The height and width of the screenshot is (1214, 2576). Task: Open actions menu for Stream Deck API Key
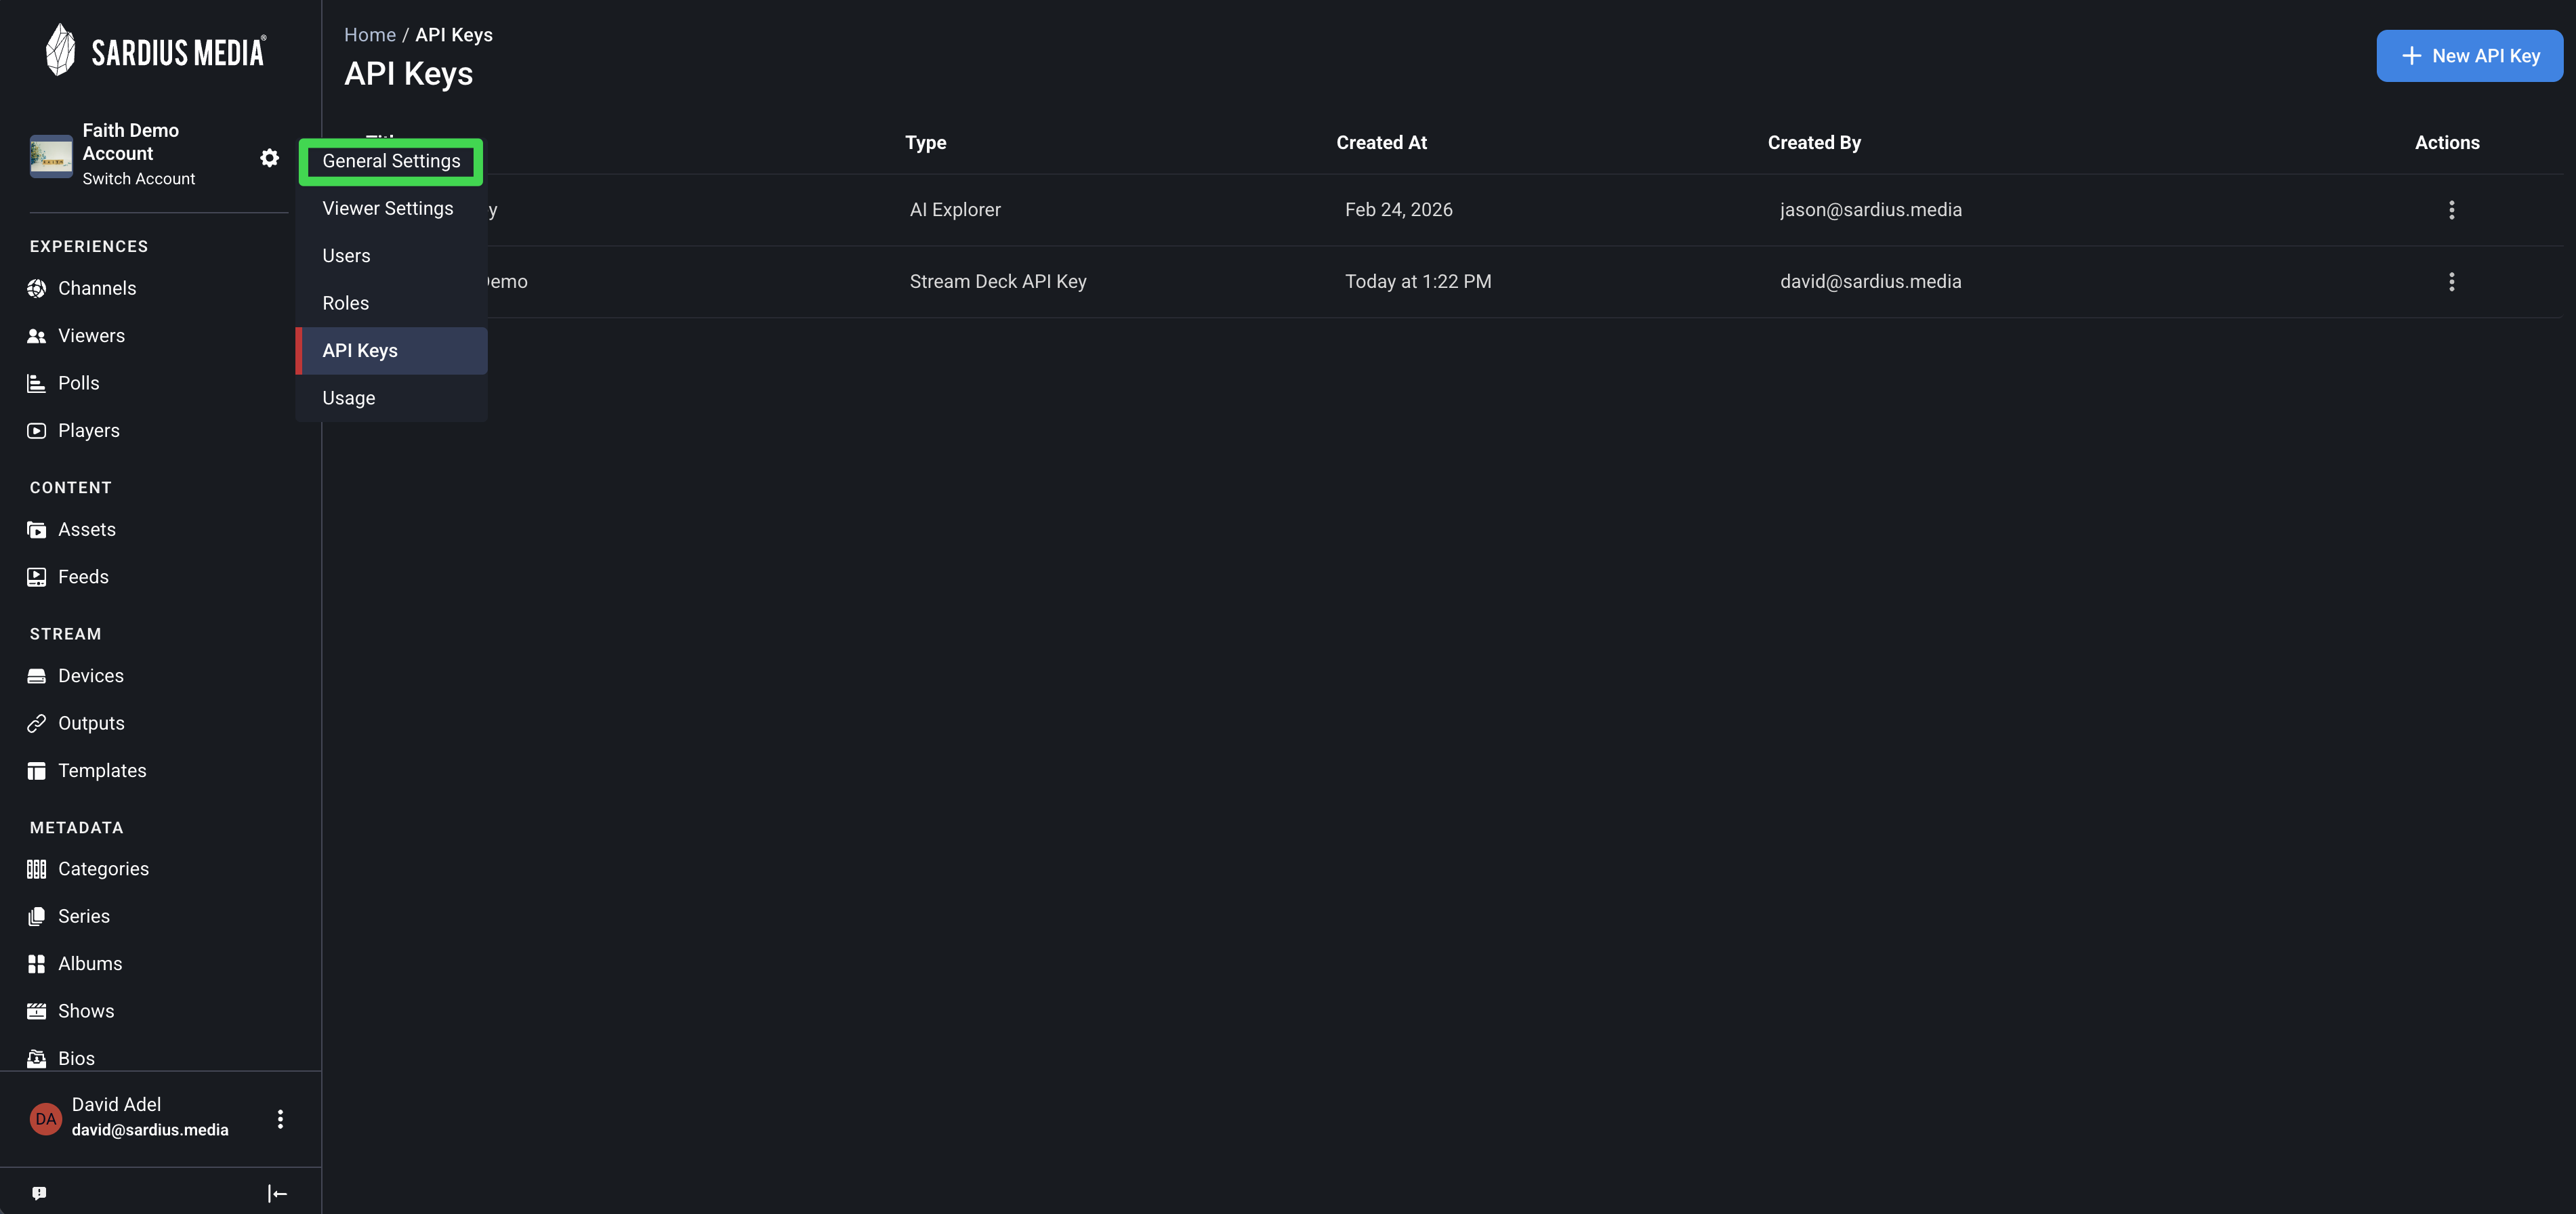[x=2451, y=282]
